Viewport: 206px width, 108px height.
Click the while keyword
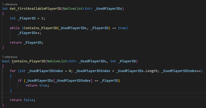coord(15,28)
